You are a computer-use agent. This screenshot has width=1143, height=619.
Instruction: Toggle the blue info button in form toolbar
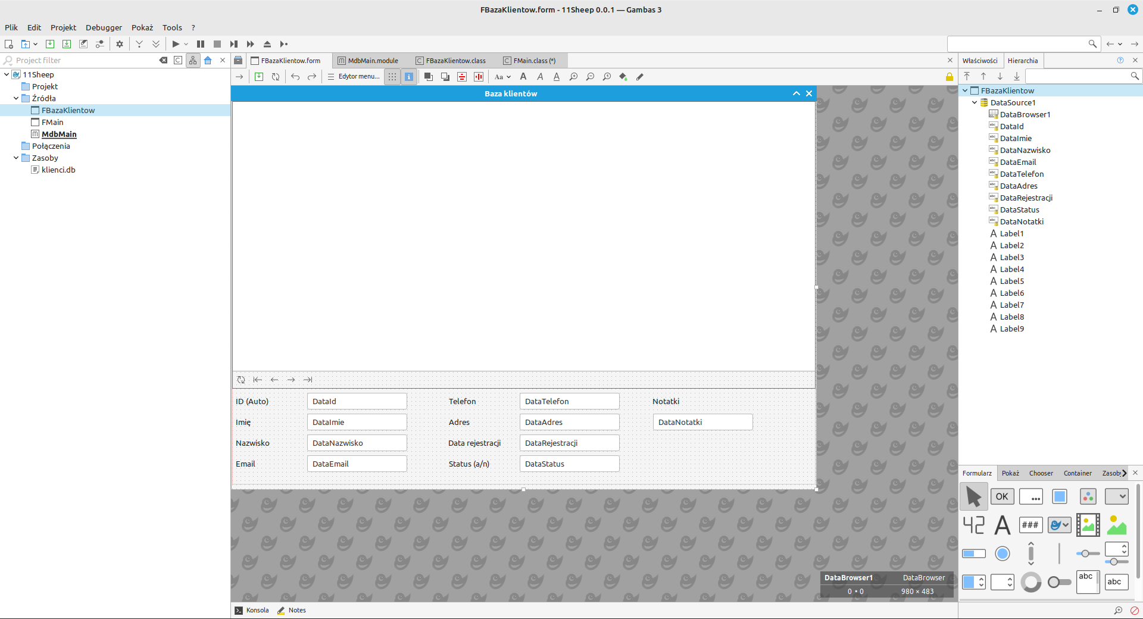tap(409, 77)
